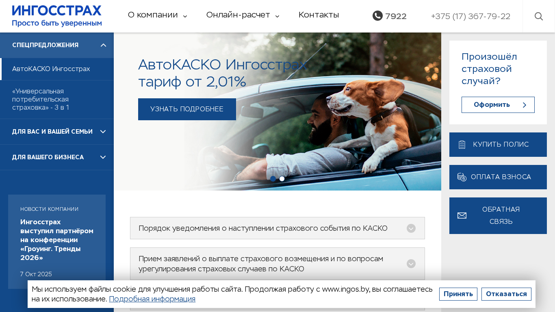Click the Ингосстрах logo
This screenshot has height=312, width=555.
click(x=57, y=16)
